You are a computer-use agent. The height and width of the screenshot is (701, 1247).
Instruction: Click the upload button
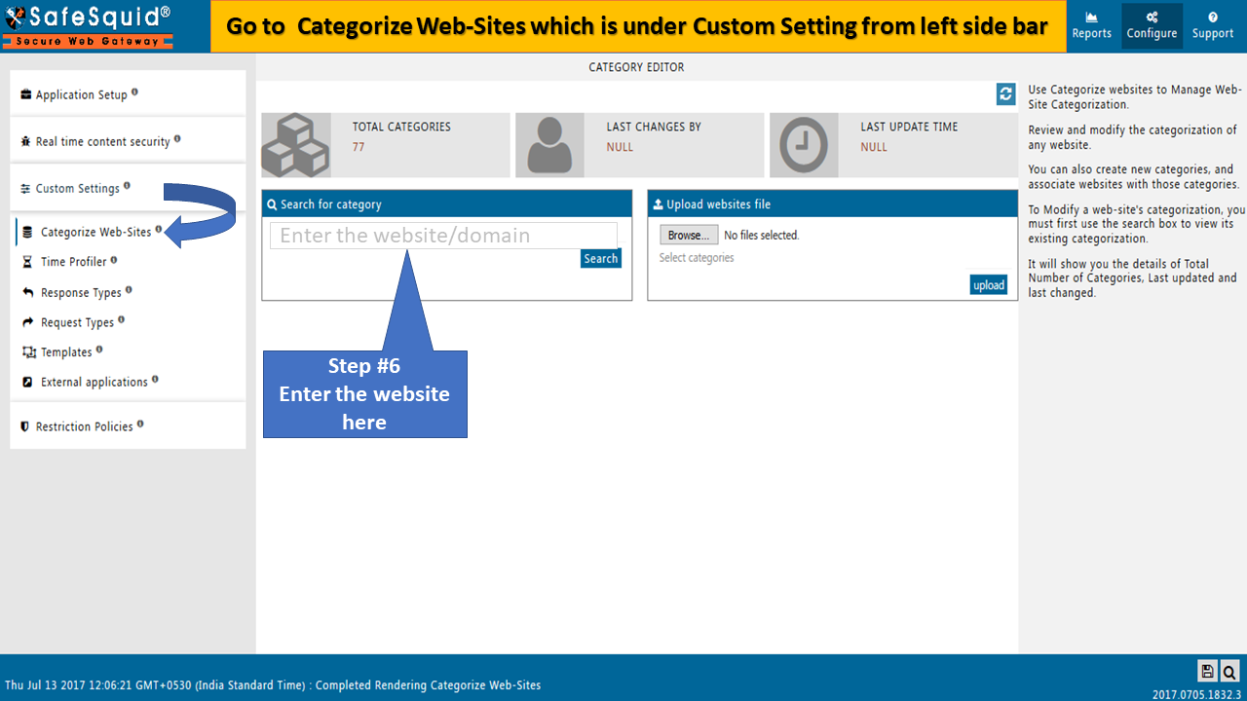tap(988, 285)
